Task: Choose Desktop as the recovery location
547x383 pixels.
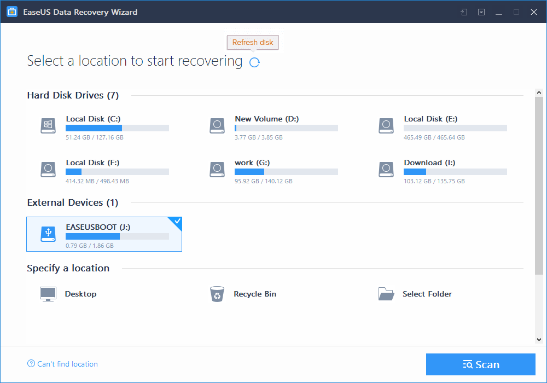Action: click(x=80, y=294)
